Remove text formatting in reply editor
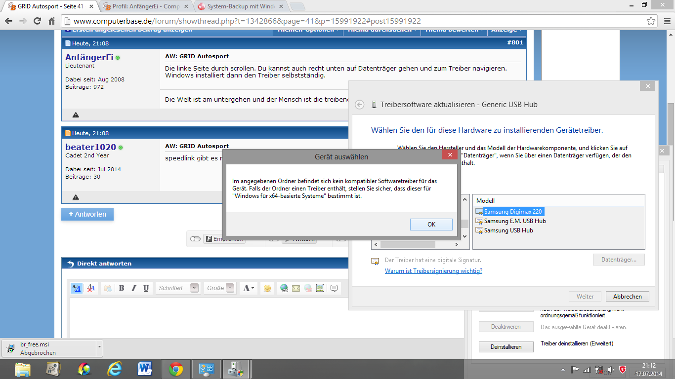The width and height of the screenshot is (675, 379). (91, 288)
